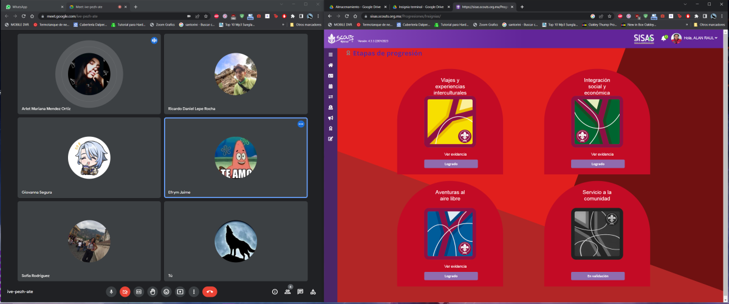Leave the call with red hang-up button

[210, 291]
